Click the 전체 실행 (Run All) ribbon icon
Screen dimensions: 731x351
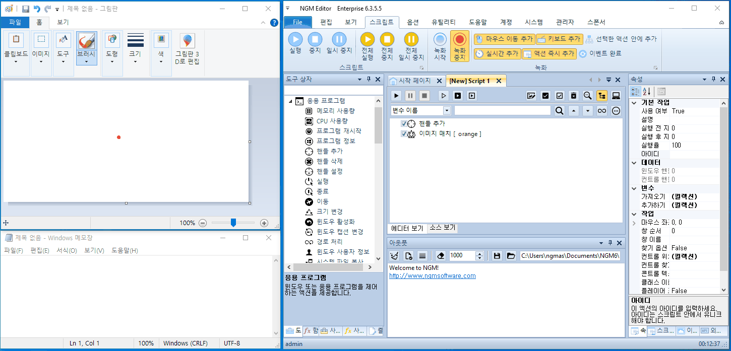tap(368, 46)
